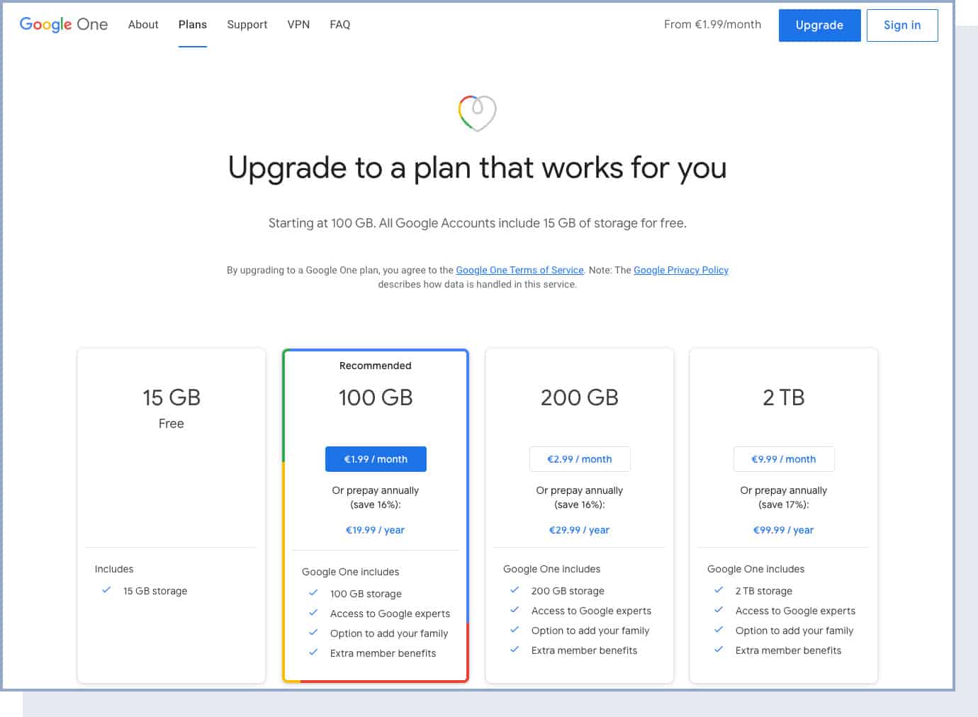Select the €1.99 / month plan

[376, 459]
